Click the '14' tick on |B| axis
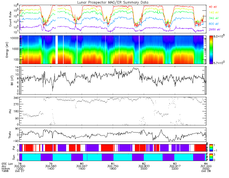The height and width of the screenshot is (178, 229). pyautogui.click(x=17, y=67)
